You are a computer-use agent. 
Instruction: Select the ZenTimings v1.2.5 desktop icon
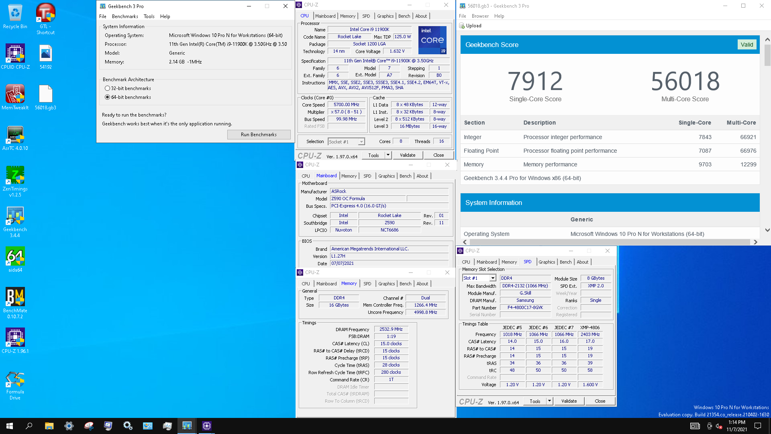pyautogui.click(x=15, y=181)
